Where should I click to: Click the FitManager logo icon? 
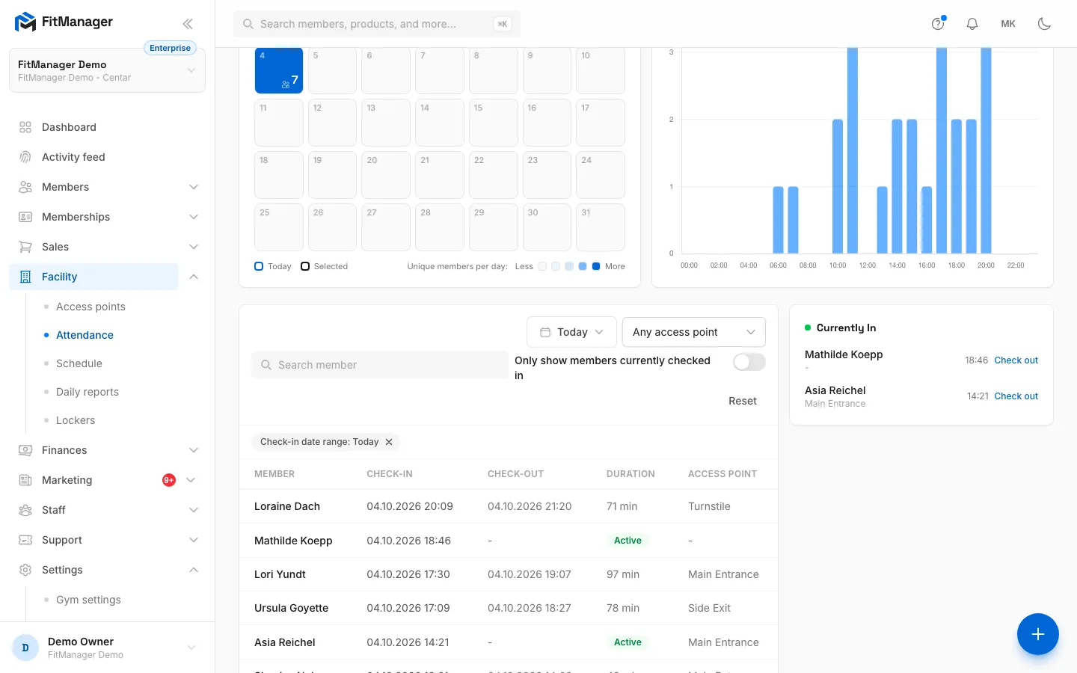tap(25, 22)
